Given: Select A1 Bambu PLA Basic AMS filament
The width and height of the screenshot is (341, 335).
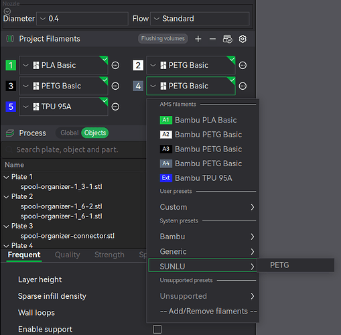Looking at the screenshot, I should [x=202, y=120].
